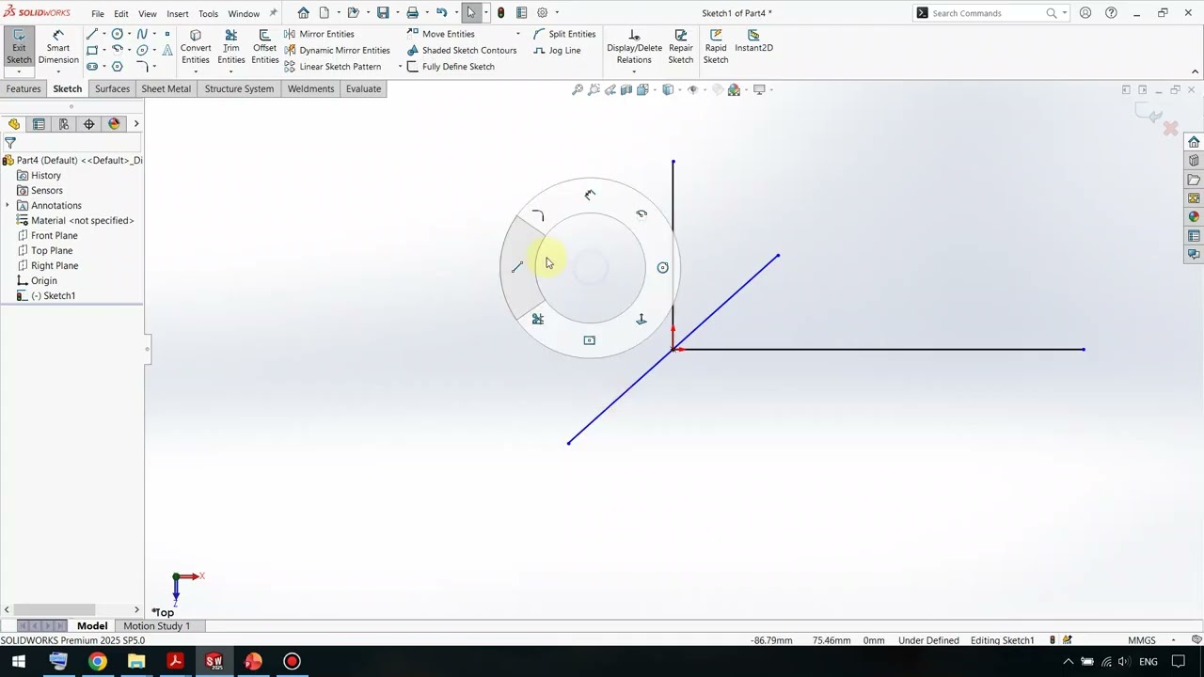Click the Rebuild traffic light icon

pos(500,13)
